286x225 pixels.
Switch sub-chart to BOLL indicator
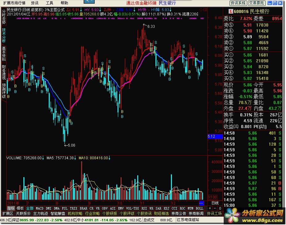pyautogui.click(x=199, y=208)
